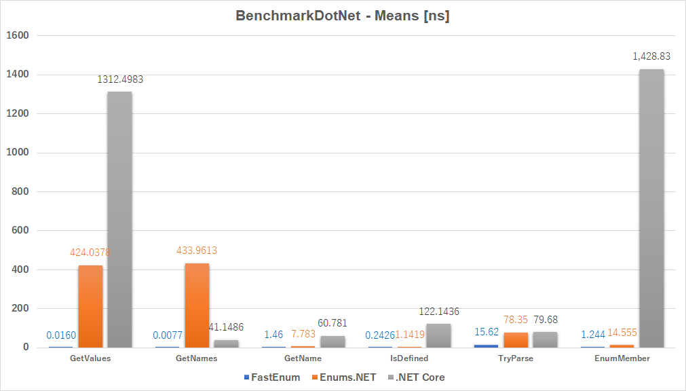
Task: Click the TryParse category axis label
Action: [516, 358]
